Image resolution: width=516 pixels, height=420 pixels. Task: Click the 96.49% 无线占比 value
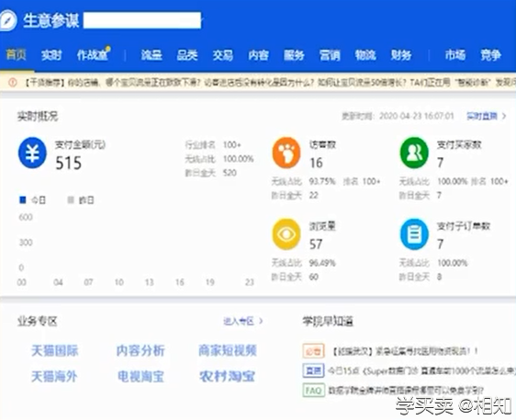coord(322,263)
